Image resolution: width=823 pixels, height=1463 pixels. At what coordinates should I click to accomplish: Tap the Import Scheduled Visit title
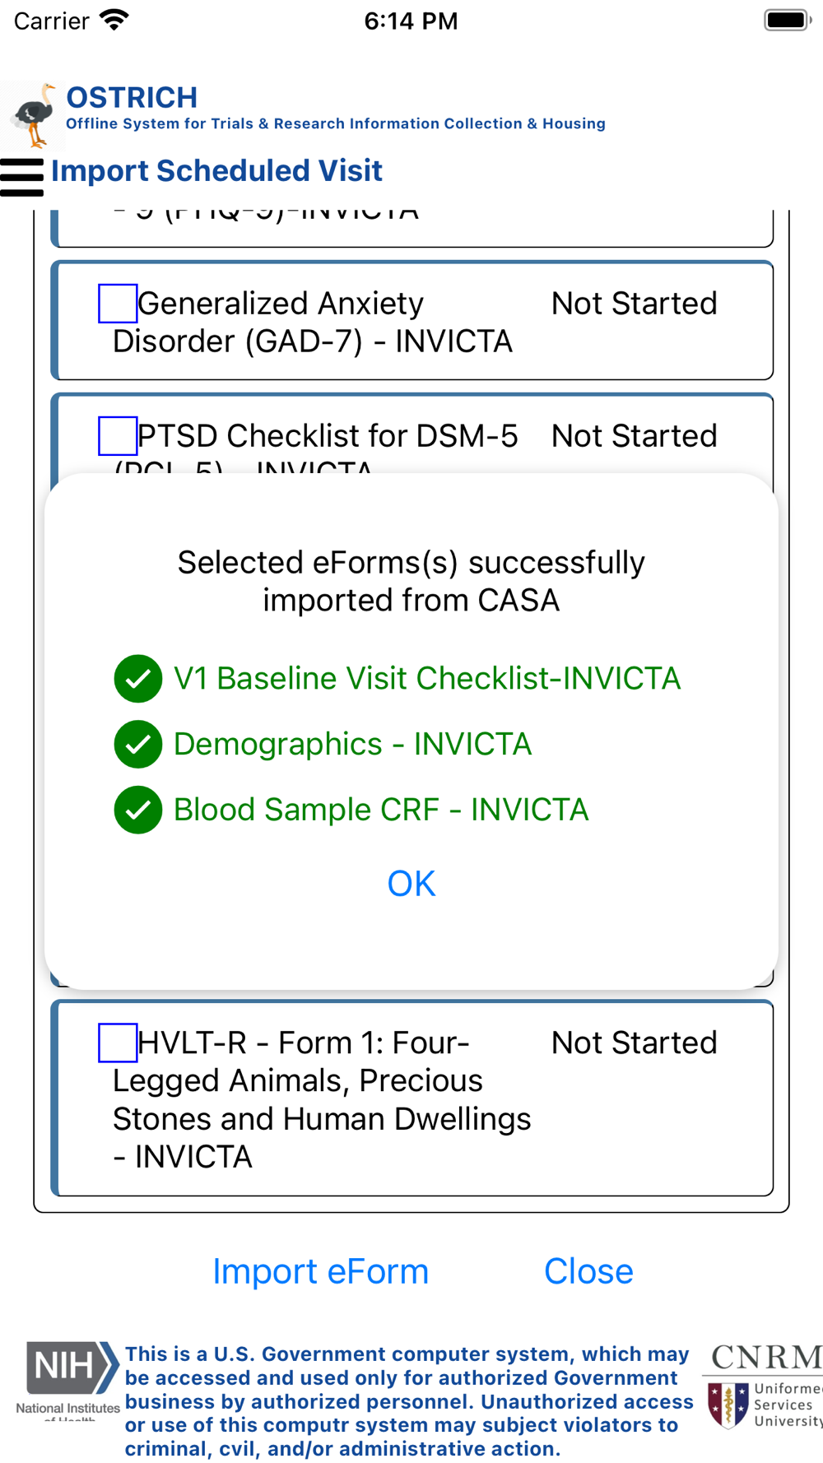pyautogui.click(x=216, y=171)
